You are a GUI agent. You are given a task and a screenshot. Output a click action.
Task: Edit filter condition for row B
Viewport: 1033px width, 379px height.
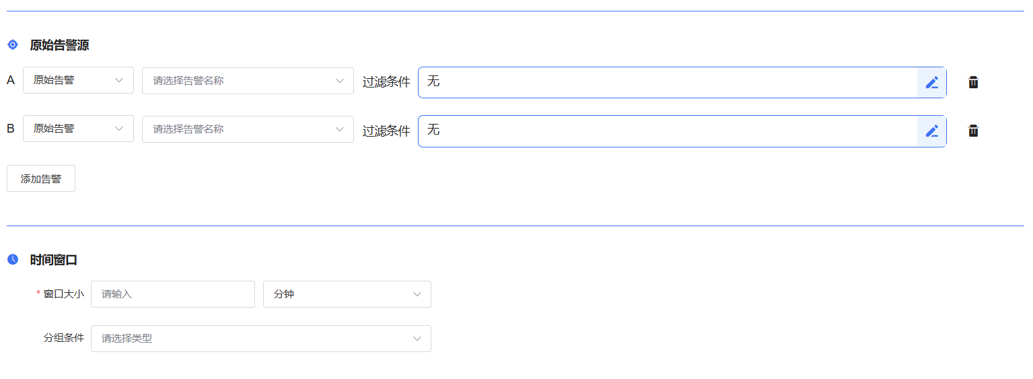tap(931, 131)
